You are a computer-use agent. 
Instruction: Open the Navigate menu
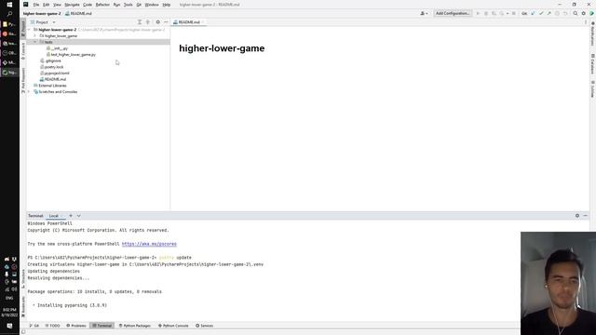72,5
